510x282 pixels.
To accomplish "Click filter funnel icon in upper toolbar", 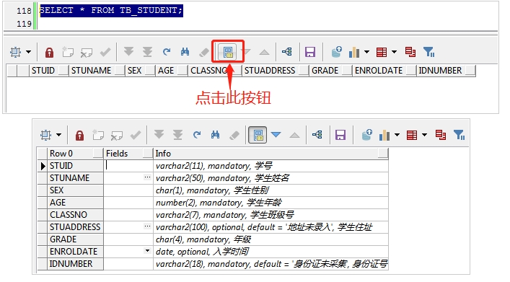I will [x=428, y=52].
